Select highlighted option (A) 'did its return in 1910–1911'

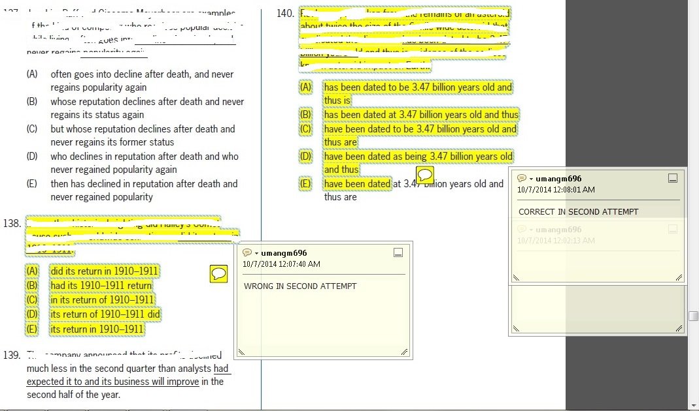[104, 271]
